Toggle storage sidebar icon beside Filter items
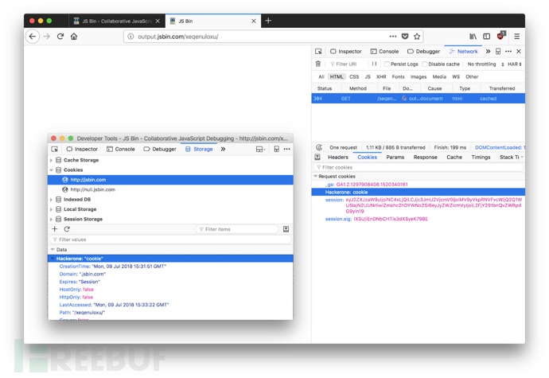549x378 pixels. (286, 229)
